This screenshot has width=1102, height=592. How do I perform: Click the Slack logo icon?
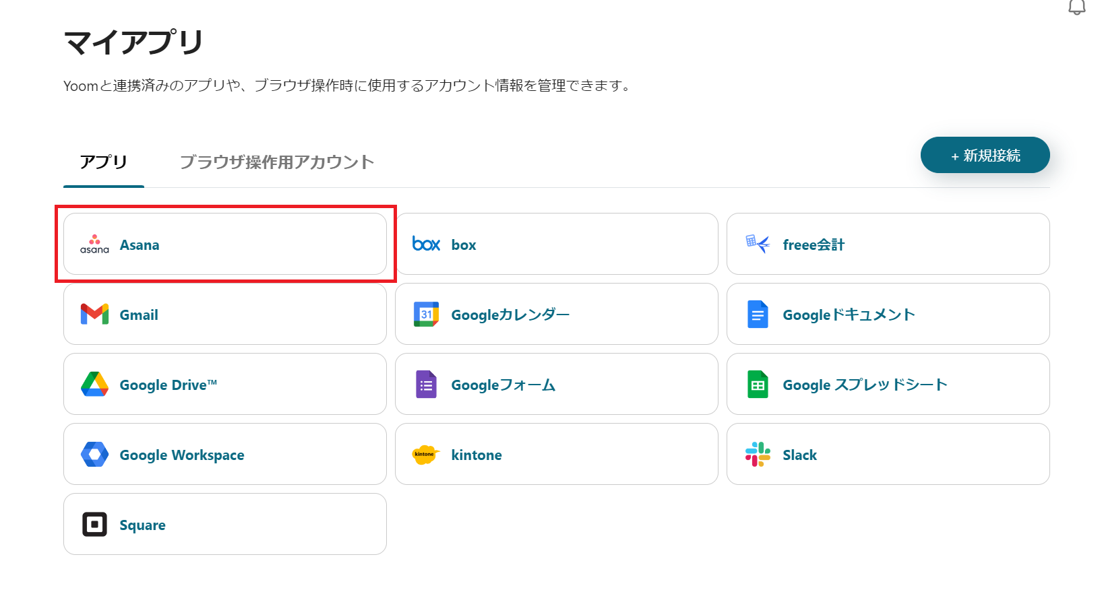758,454
